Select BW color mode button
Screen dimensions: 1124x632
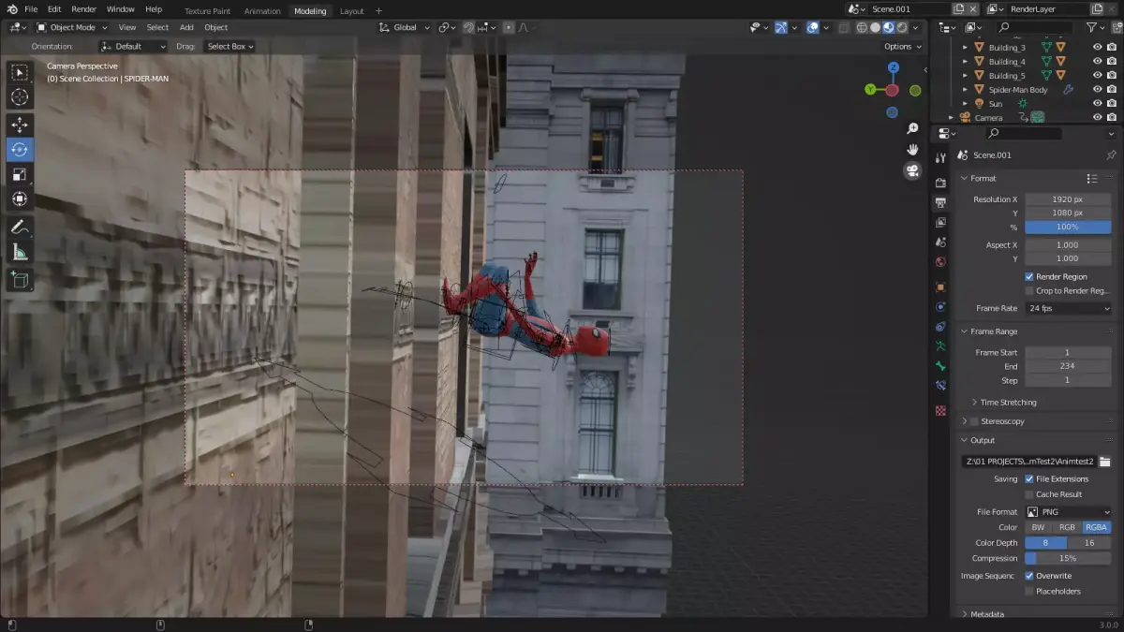tap(1038, 527)
